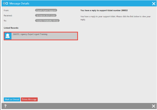
Task: Close the Message Details dialog from header
Action: (154, 4)
